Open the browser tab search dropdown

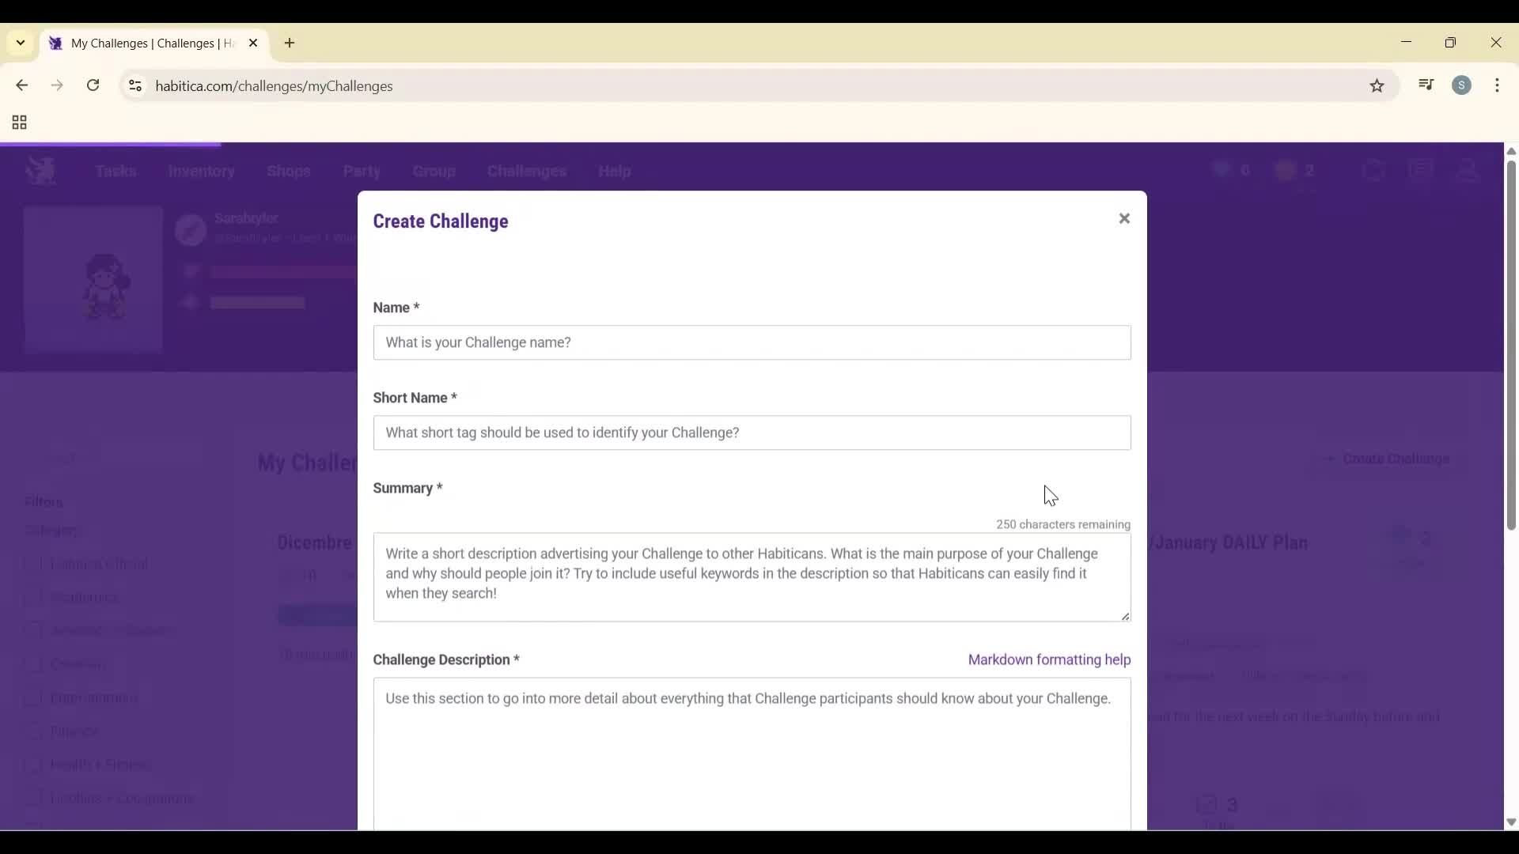pyautogui.click(x=20, y=43)
